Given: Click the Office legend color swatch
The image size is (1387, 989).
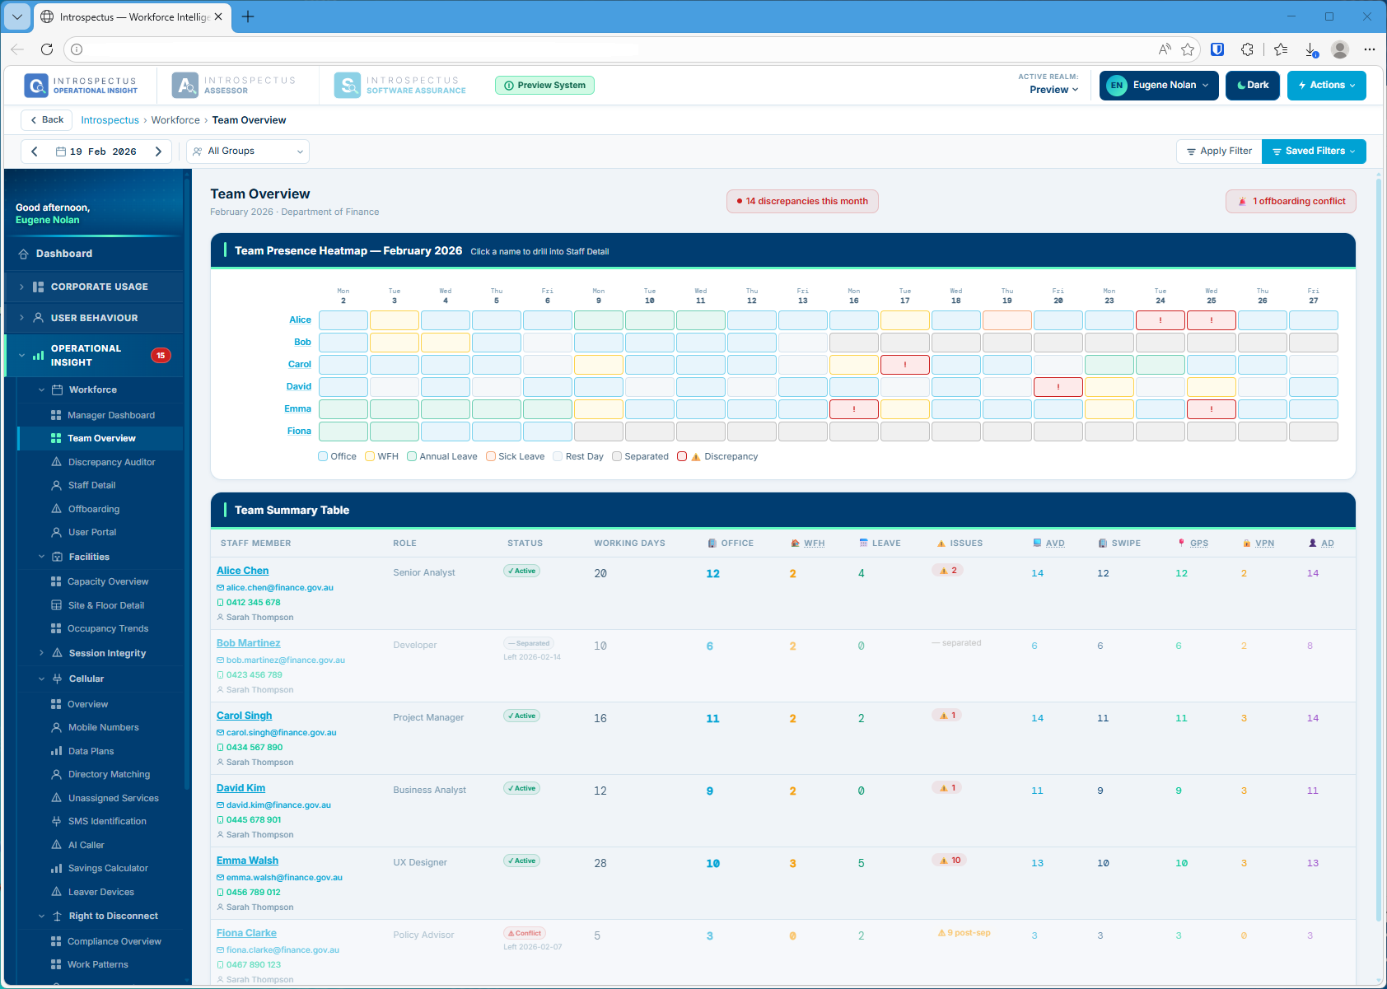Looking at the screenshot, I should click(322, 456).
